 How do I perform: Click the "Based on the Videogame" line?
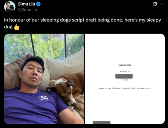click(125, 88)
